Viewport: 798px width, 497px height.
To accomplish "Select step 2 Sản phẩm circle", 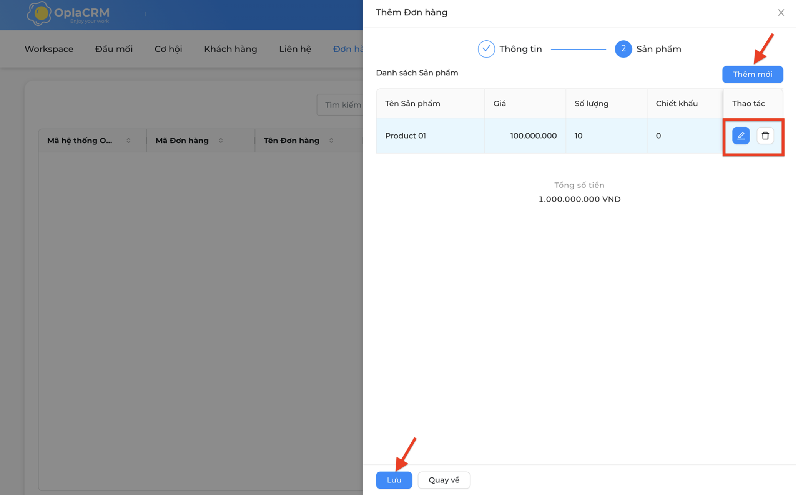I will click(624, 49).
